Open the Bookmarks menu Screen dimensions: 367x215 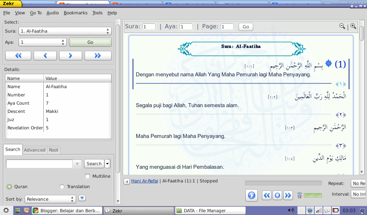(76, 13)
